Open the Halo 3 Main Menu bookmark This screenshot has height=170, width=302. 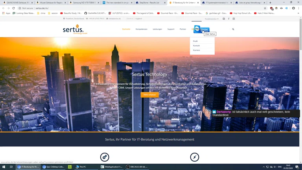(x=264, y=13)
